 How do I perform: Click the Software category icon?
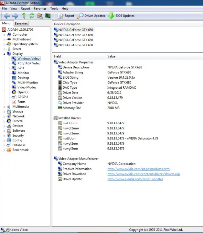pyautogui.click(x=9, y=131)
